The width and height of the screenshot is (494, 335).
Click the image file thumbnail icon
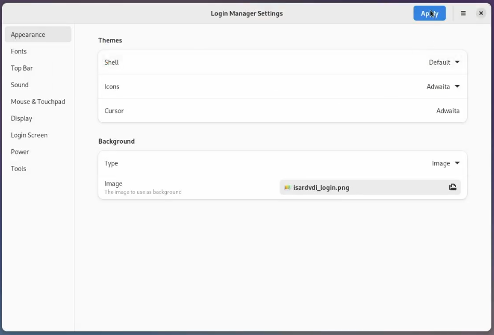pos(287,188)
